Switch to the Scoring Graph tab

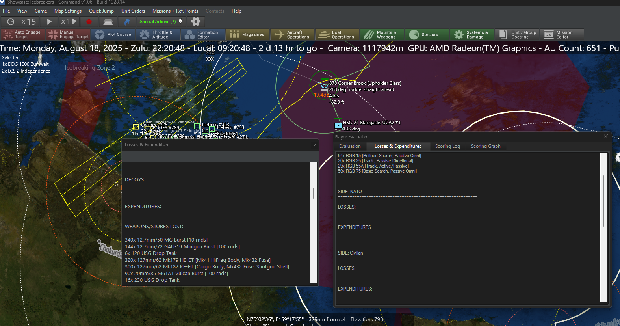coord(486,146)
